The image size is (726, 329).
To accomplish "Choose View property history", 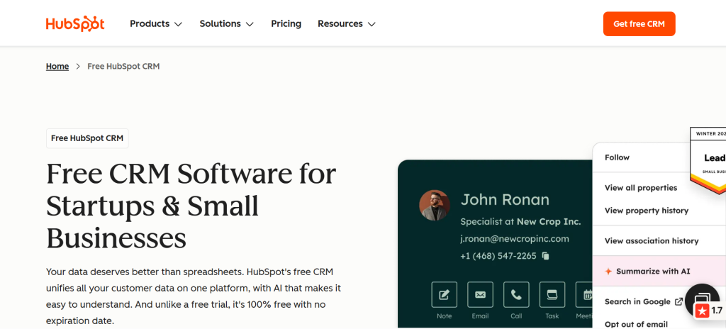I will tap(647, 211).
